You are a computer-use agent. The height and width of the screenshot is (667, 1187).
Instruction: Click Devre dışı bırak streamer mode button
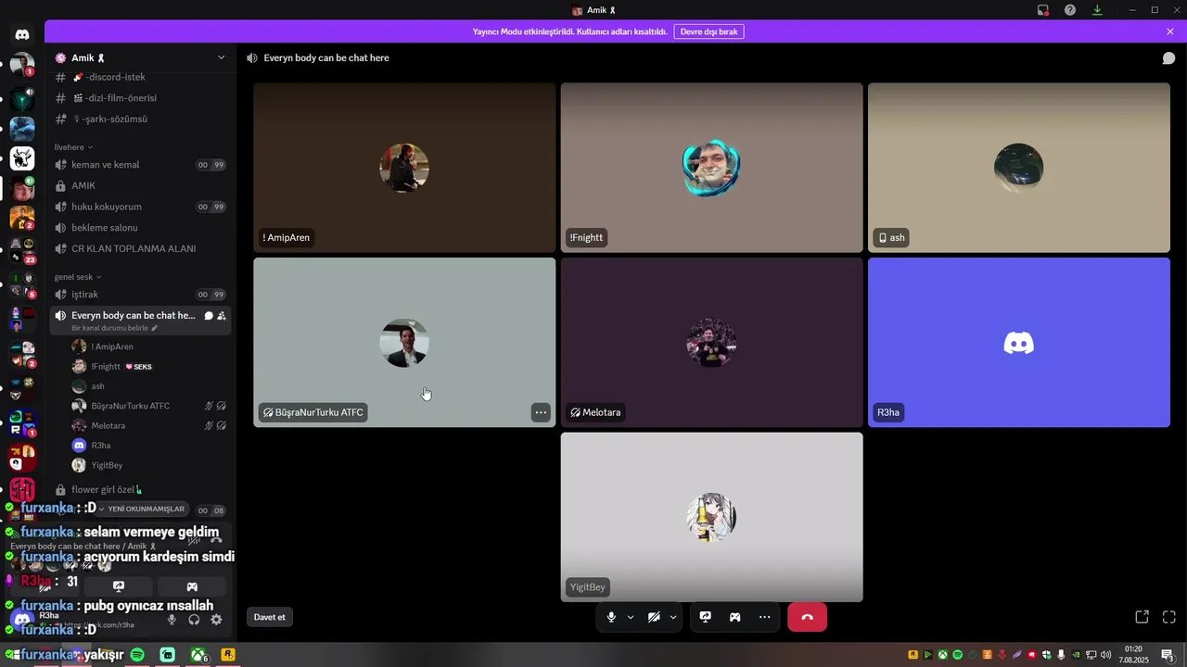tap(708, 31)
